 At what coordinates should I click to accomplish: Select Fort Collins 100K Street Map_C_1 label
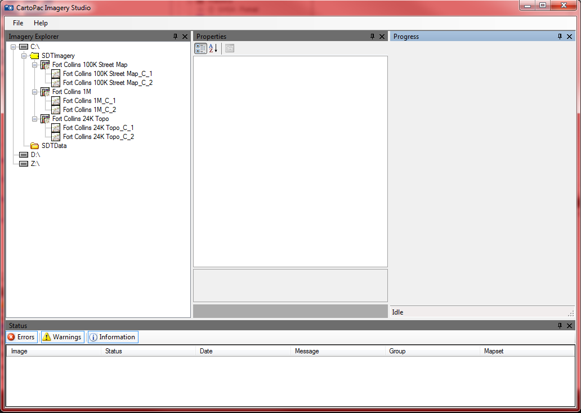(108, 74)
